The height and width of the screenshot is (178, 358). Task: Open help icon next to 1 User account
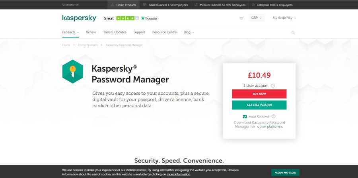click(x=273, y=86)
